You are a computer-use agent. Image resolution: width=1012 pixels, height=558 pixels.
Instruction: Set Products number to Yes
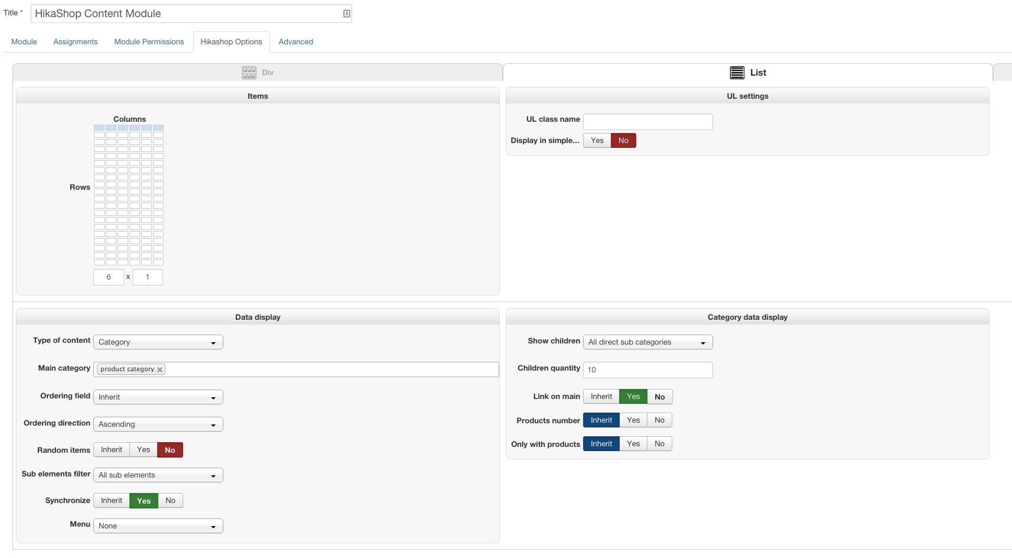(633, 420)
